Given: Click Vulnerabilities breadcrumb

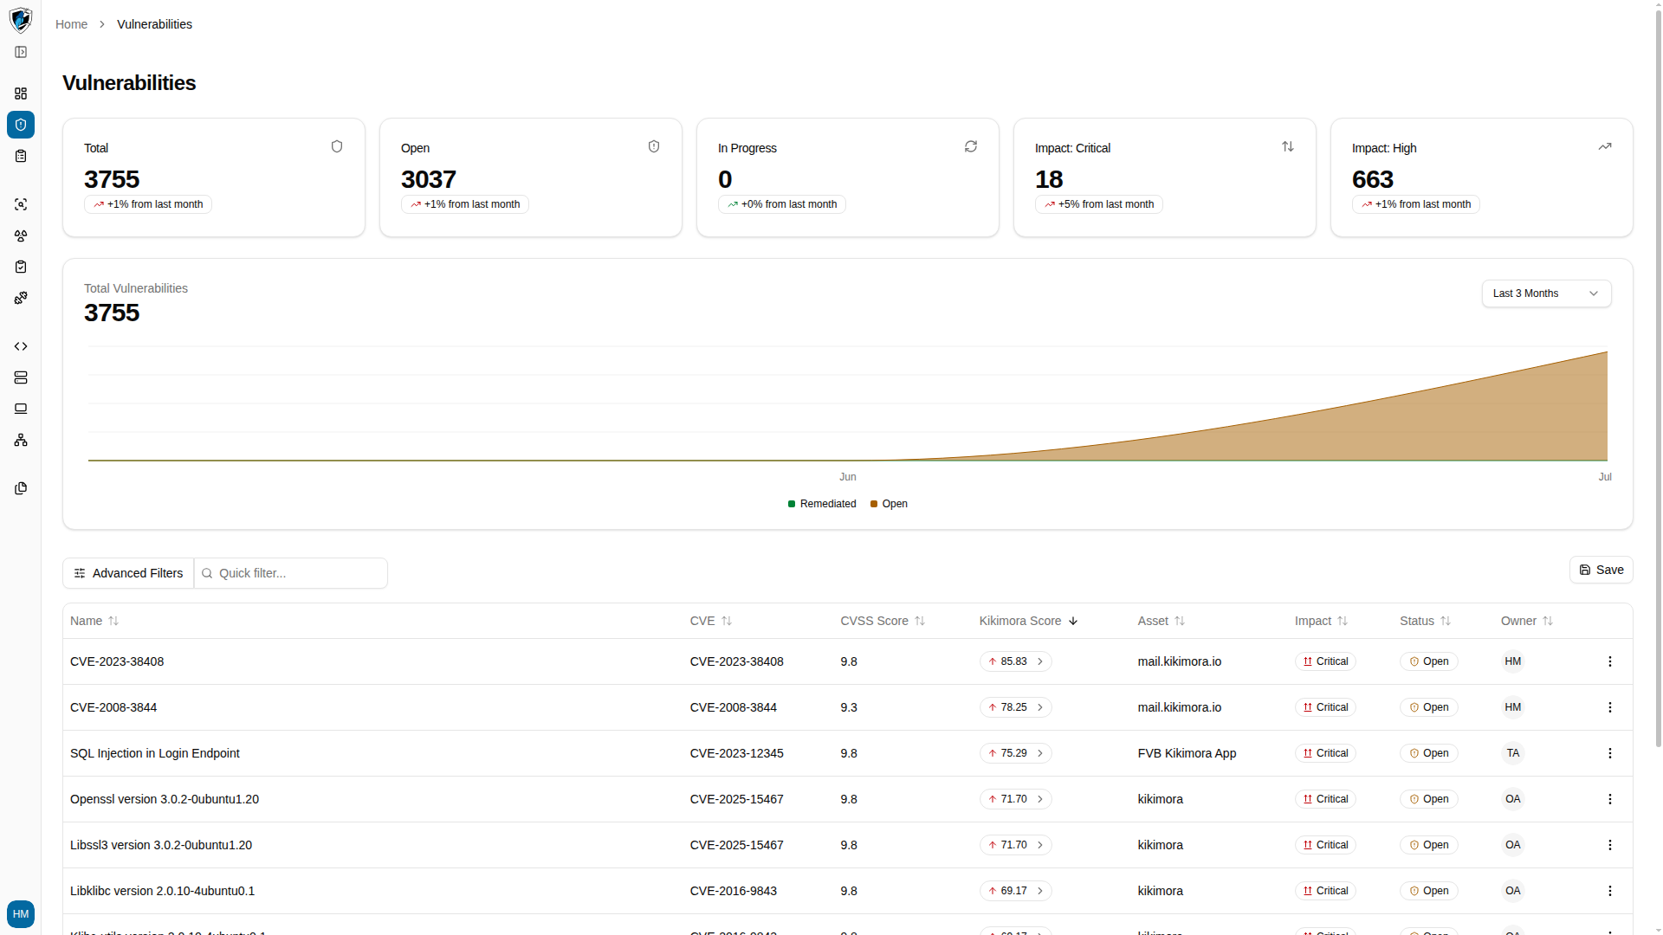Looking at the screenshot, I should [x=154, y=24].
